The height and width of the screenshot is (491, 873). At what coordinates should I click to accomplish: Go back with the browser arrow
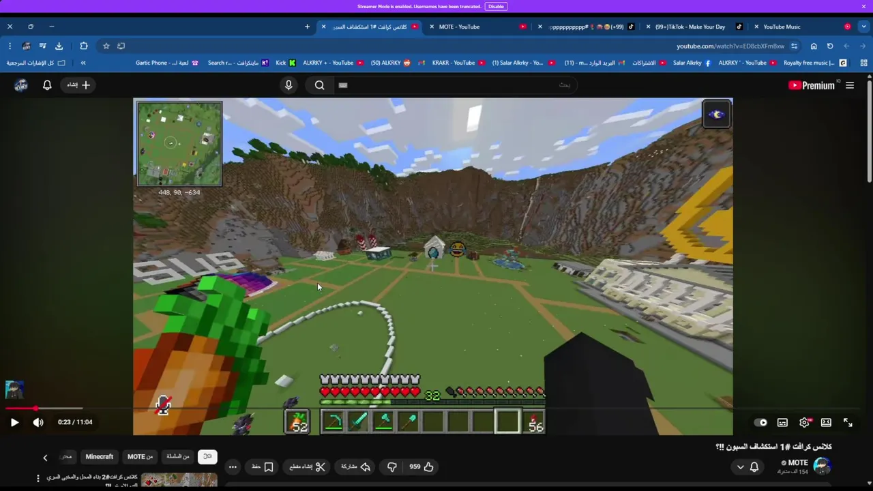point(863,46)
